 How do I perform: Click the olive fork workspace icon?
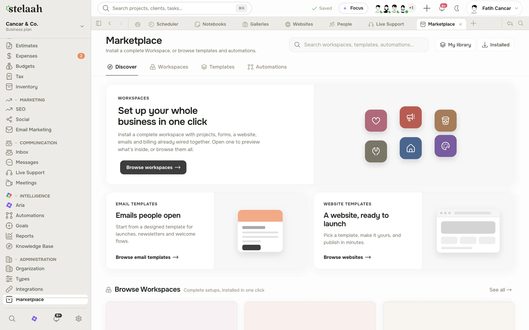376,151
